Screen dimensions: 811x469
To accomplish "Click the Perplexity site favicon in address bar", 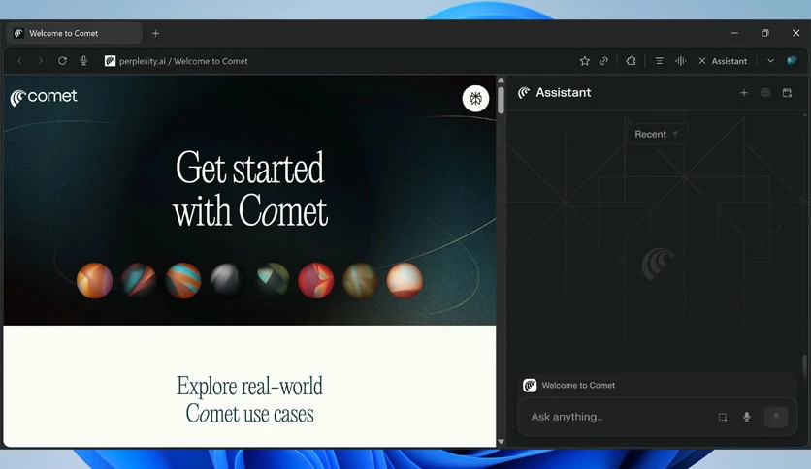I will coord(110,61).
